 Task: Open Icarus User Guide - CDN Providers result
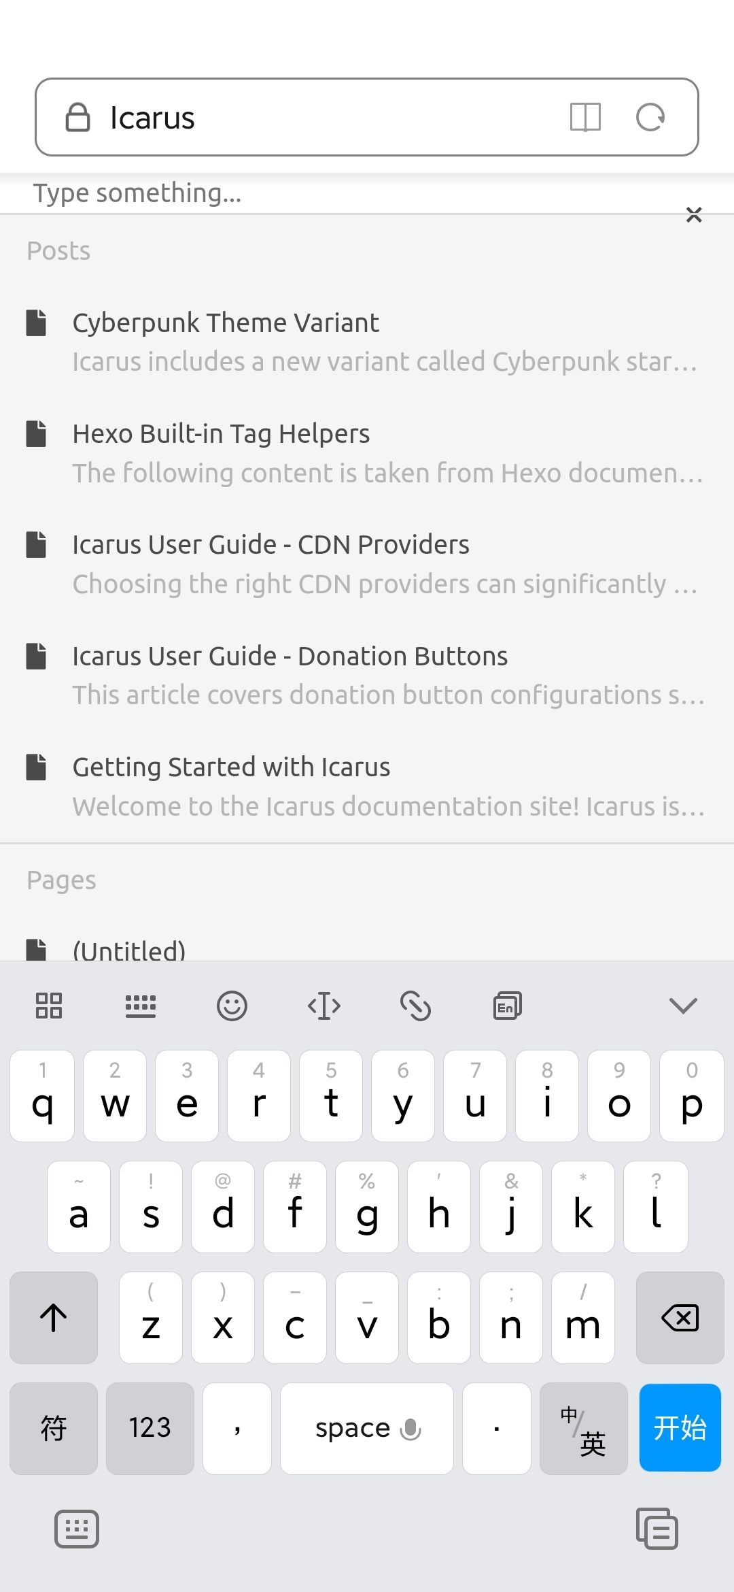click(270, 544)
